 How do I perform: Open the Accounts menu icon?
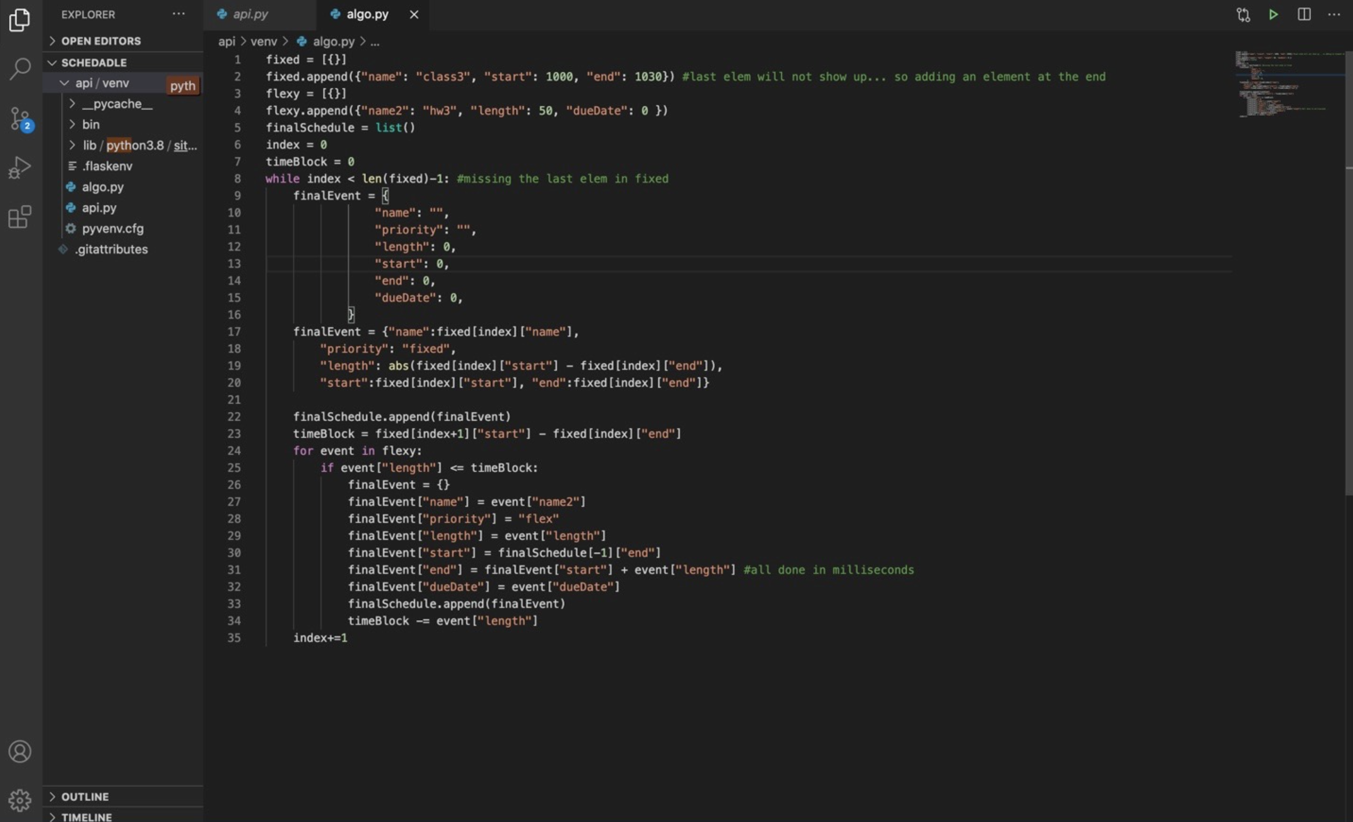[20, 751]
